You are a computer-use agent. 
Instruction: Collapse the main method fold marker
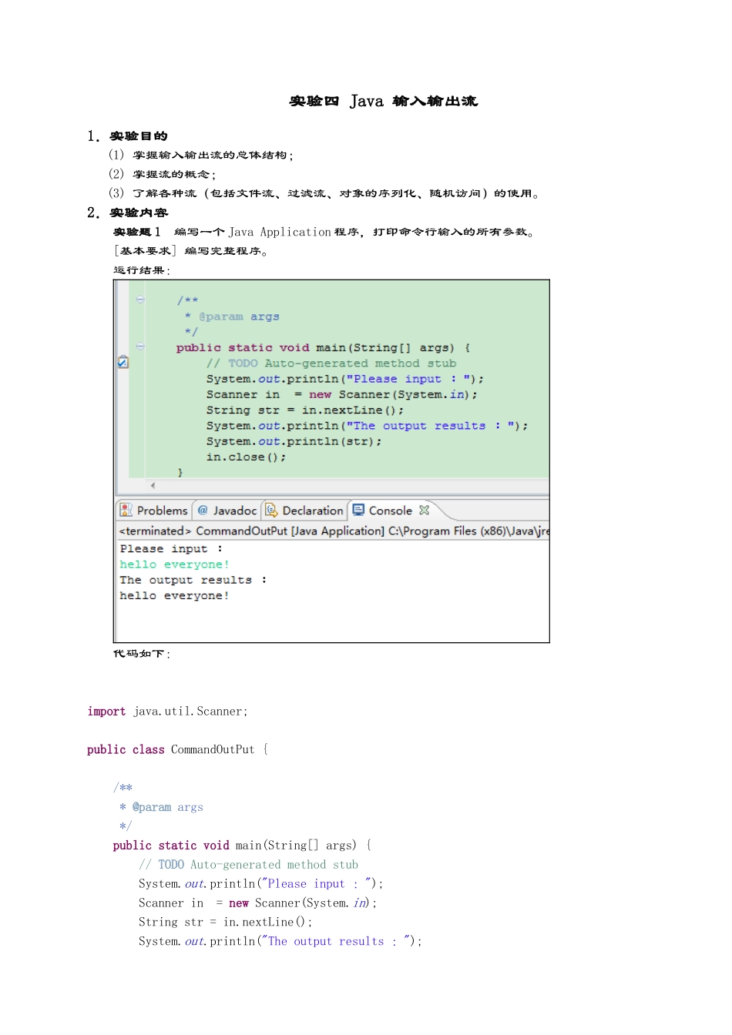pyautogui.click(x=140, y=347)
